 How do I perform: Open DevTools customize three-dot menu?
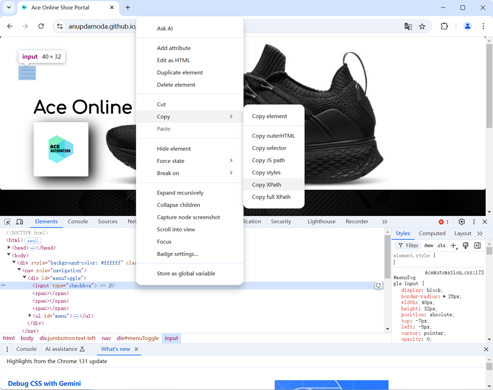click(x=474, y=221)
